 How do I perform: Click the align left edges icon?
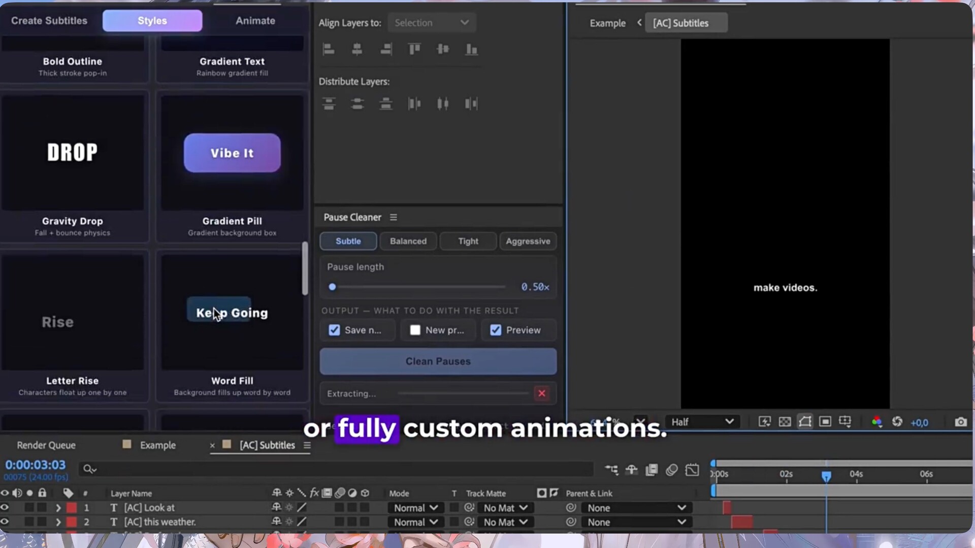[329, 49]
